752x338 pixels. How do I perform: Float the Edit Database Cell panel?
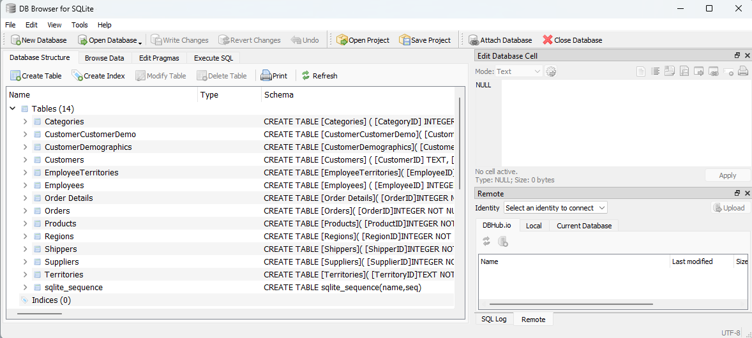pyautogui.click(x=737, y=56)
